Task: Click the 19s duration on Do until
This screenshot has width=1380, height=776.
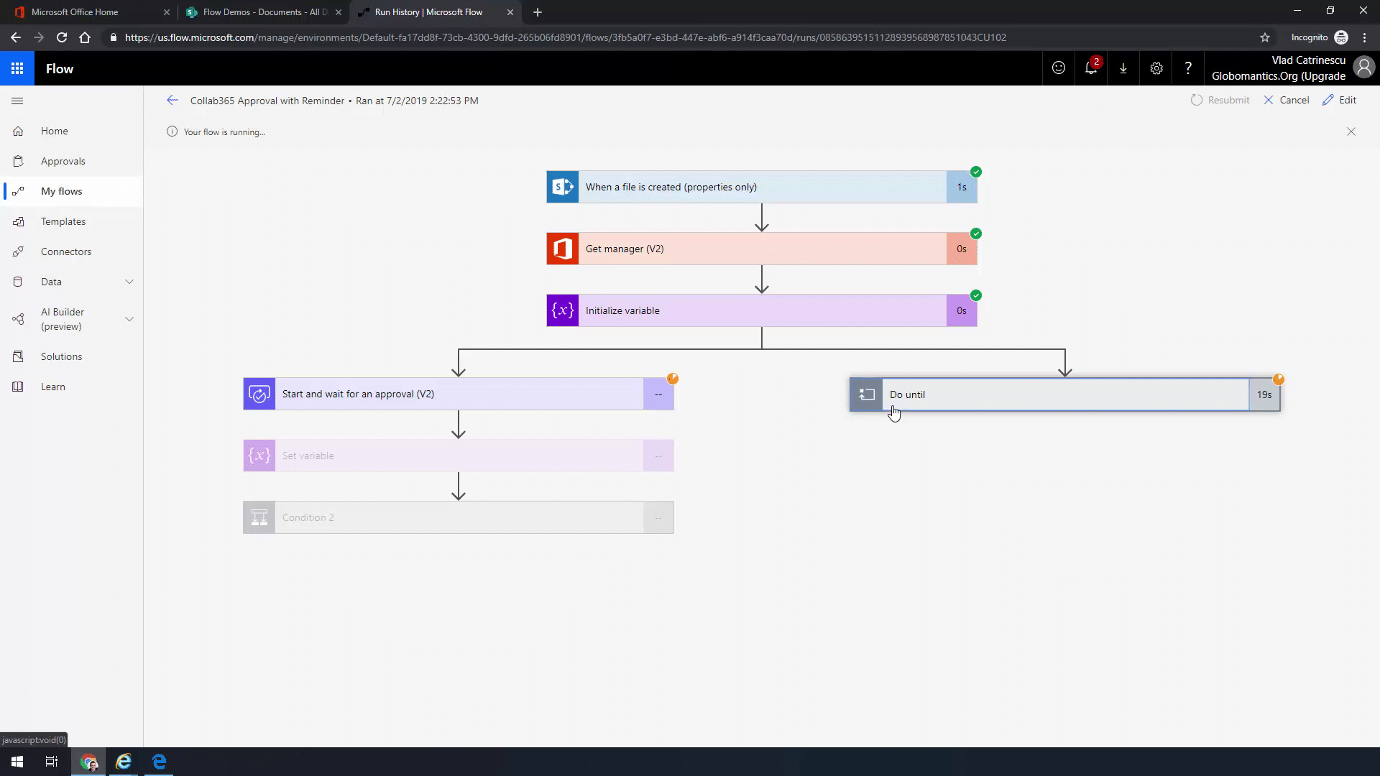Action: (x=1264, y=394)
